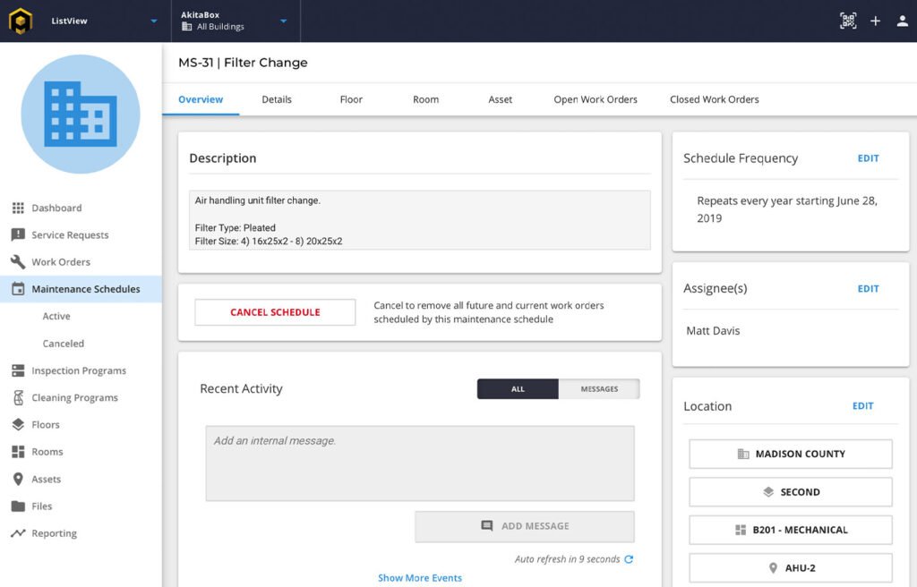The width and height of the screenshot is (917, 587).
Task: Click the internal message input field
Action: 419,462
